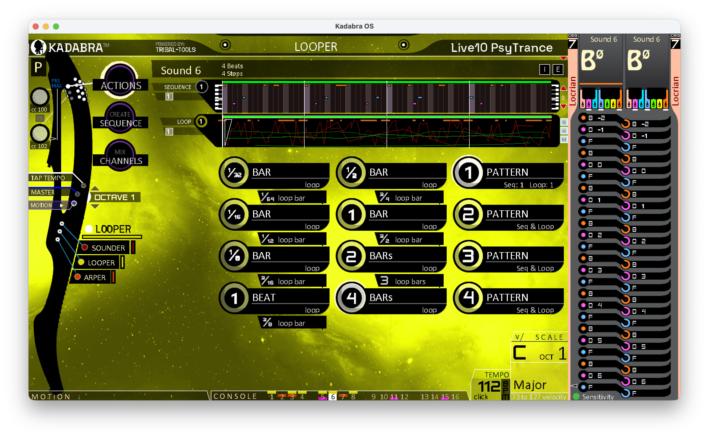Toggle the M button beside loop graph
This screenshot has height=438, width=709.
coord(564,140)
